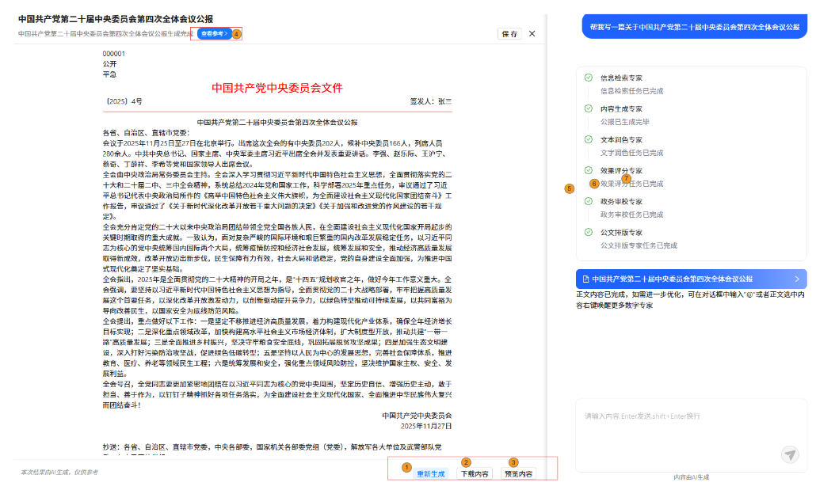Click 下载内容 to download the document

coord(475,473)
